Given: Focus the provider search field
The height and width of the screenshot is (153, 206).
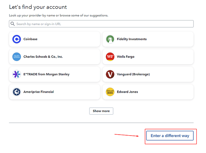Looking at the screenshot, I should pos(101,24).
